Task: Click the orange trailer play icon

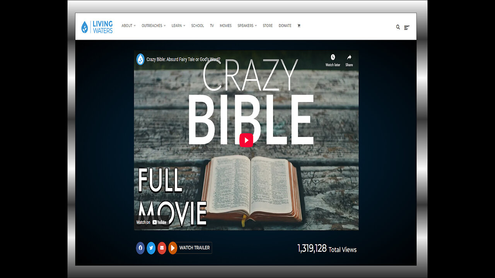Action: pyautogui.click(x=173, y=248)
